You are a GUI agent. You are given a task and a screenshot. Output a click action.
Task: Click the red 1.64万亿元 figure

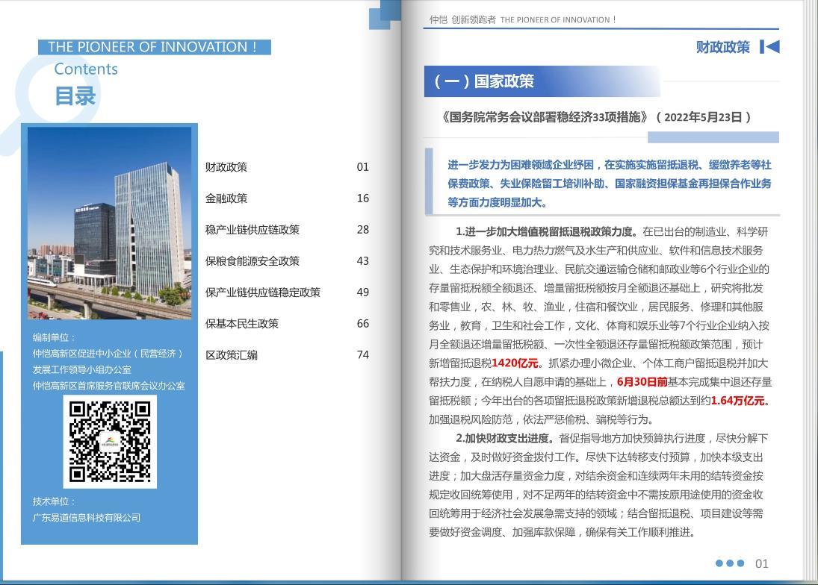[737, 401]
